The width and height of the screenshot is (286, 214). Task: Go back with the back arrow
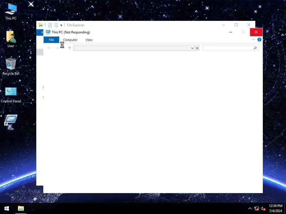pos(49,48)
